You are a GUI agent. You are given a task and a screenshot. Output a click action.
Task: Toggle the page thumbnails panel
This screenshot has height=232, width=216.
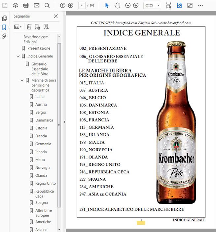click(4, 18)
